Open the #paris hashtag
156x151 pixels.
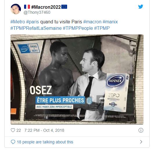[x=33, y=22]
